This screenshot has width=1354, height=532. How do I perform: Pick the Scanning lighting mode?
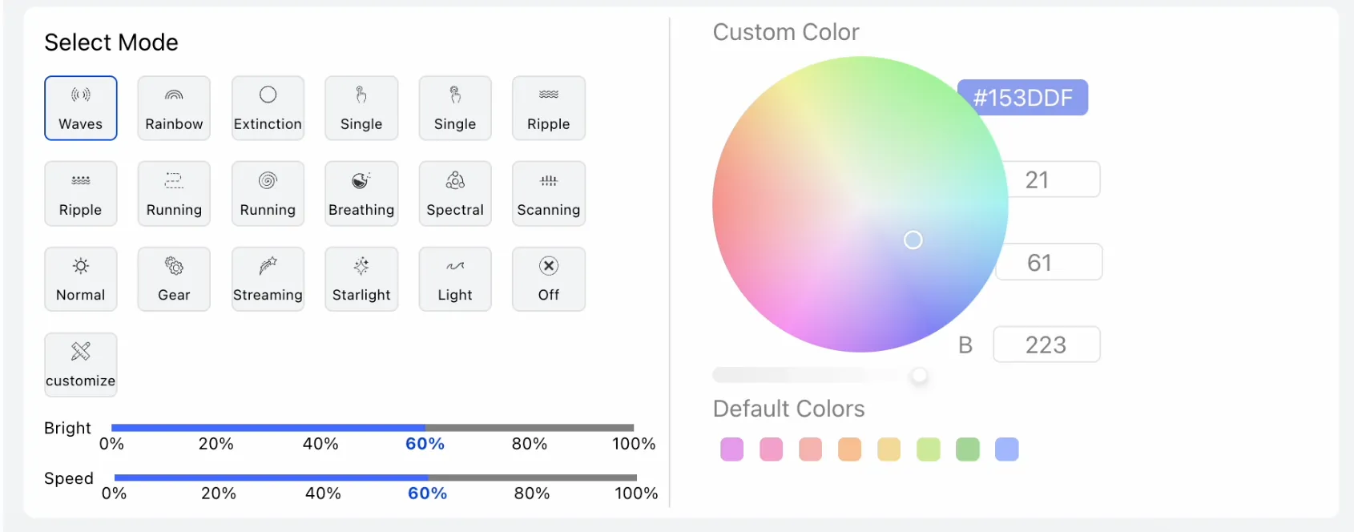coord(549,194)
